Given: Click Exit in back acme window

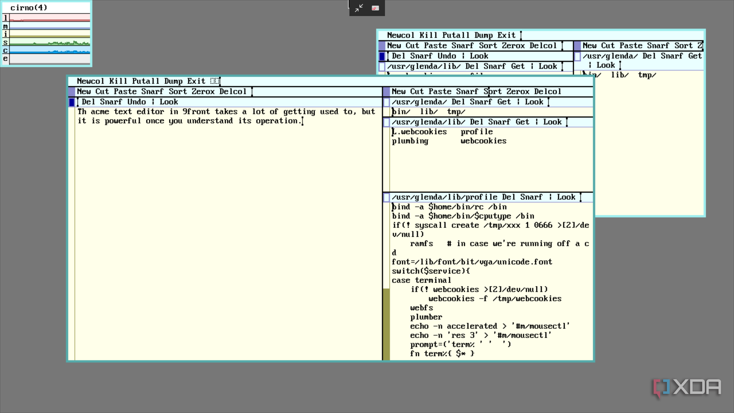Looking at the screenshot, I should pos(506,35).
